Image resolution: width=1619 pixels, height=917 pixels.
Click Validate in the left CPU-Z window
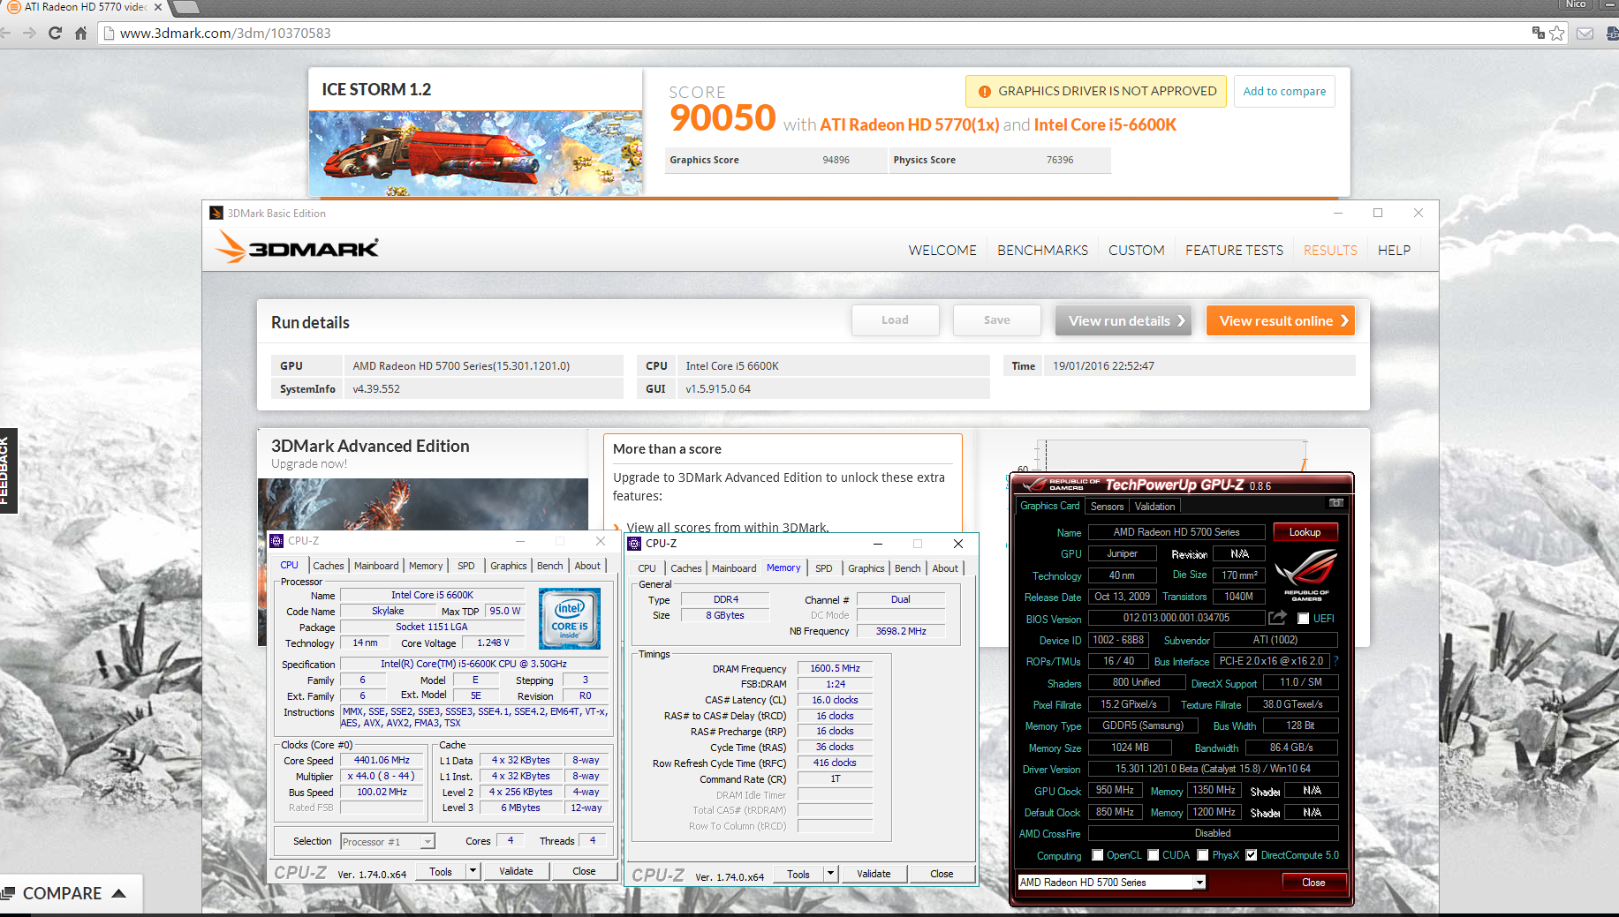point(516,871)
